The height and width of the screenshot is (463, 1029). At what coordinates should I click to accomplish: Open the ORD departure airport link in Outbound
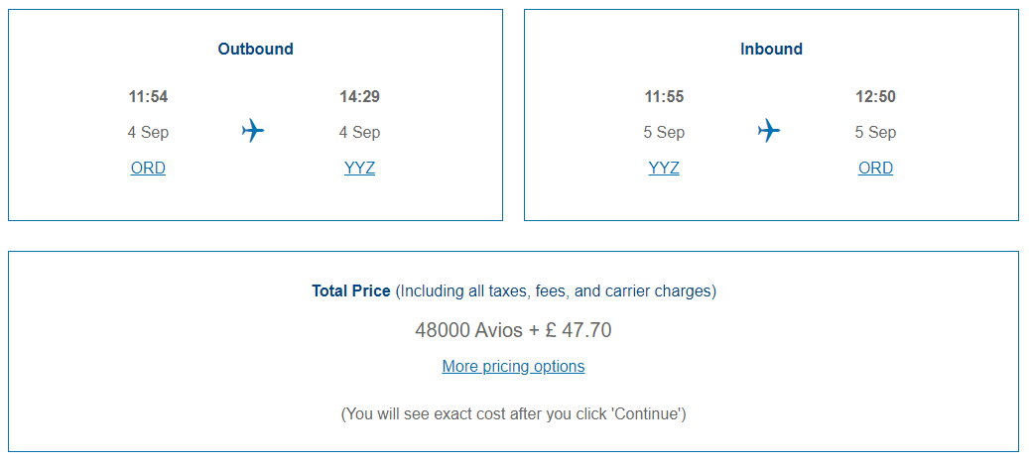148,169
